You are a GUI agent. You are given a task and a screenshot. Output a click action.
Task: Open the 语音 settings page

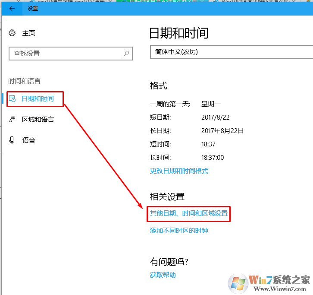(28, 140)
